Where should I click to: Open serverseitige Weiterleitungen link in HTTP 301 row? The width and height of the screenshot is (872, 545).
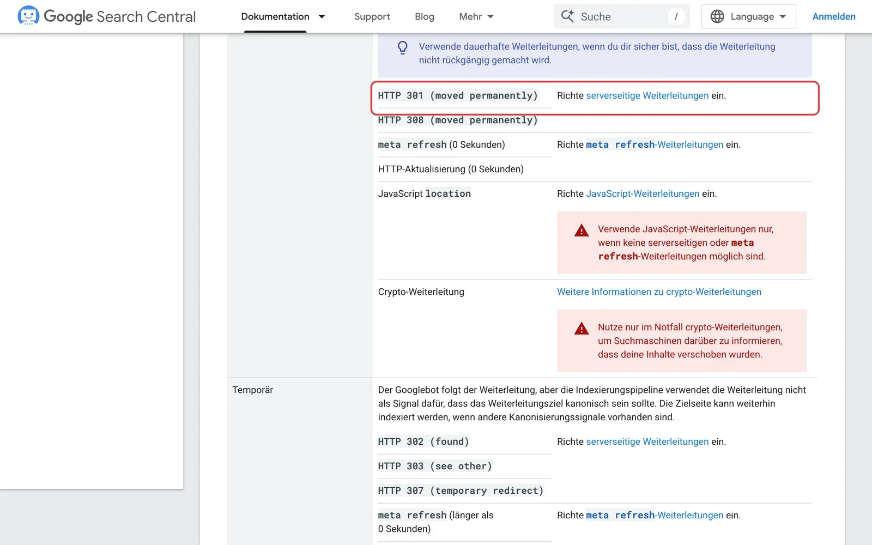point(647,95)
